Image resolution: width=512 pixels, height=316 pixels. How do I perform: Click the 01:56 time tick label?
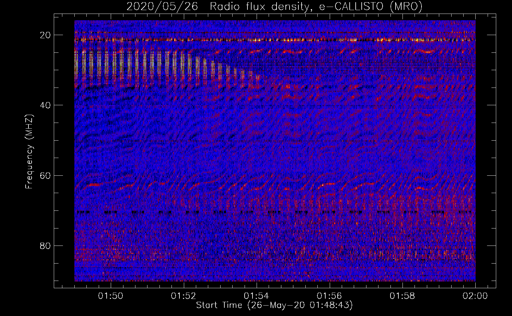click(x=329, y=296)
